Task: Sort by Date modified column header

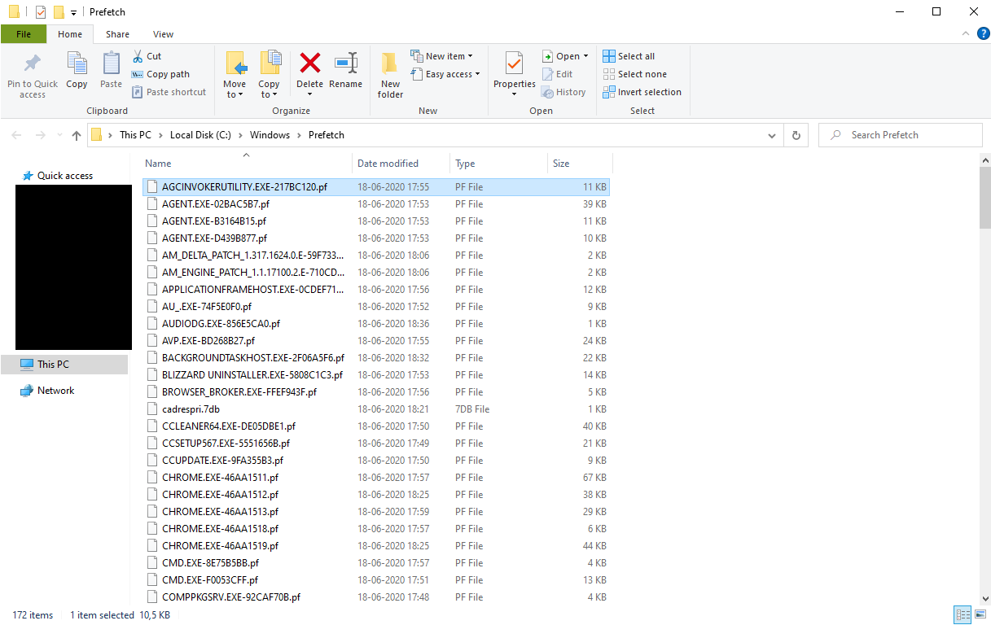Action: (401, 164)
